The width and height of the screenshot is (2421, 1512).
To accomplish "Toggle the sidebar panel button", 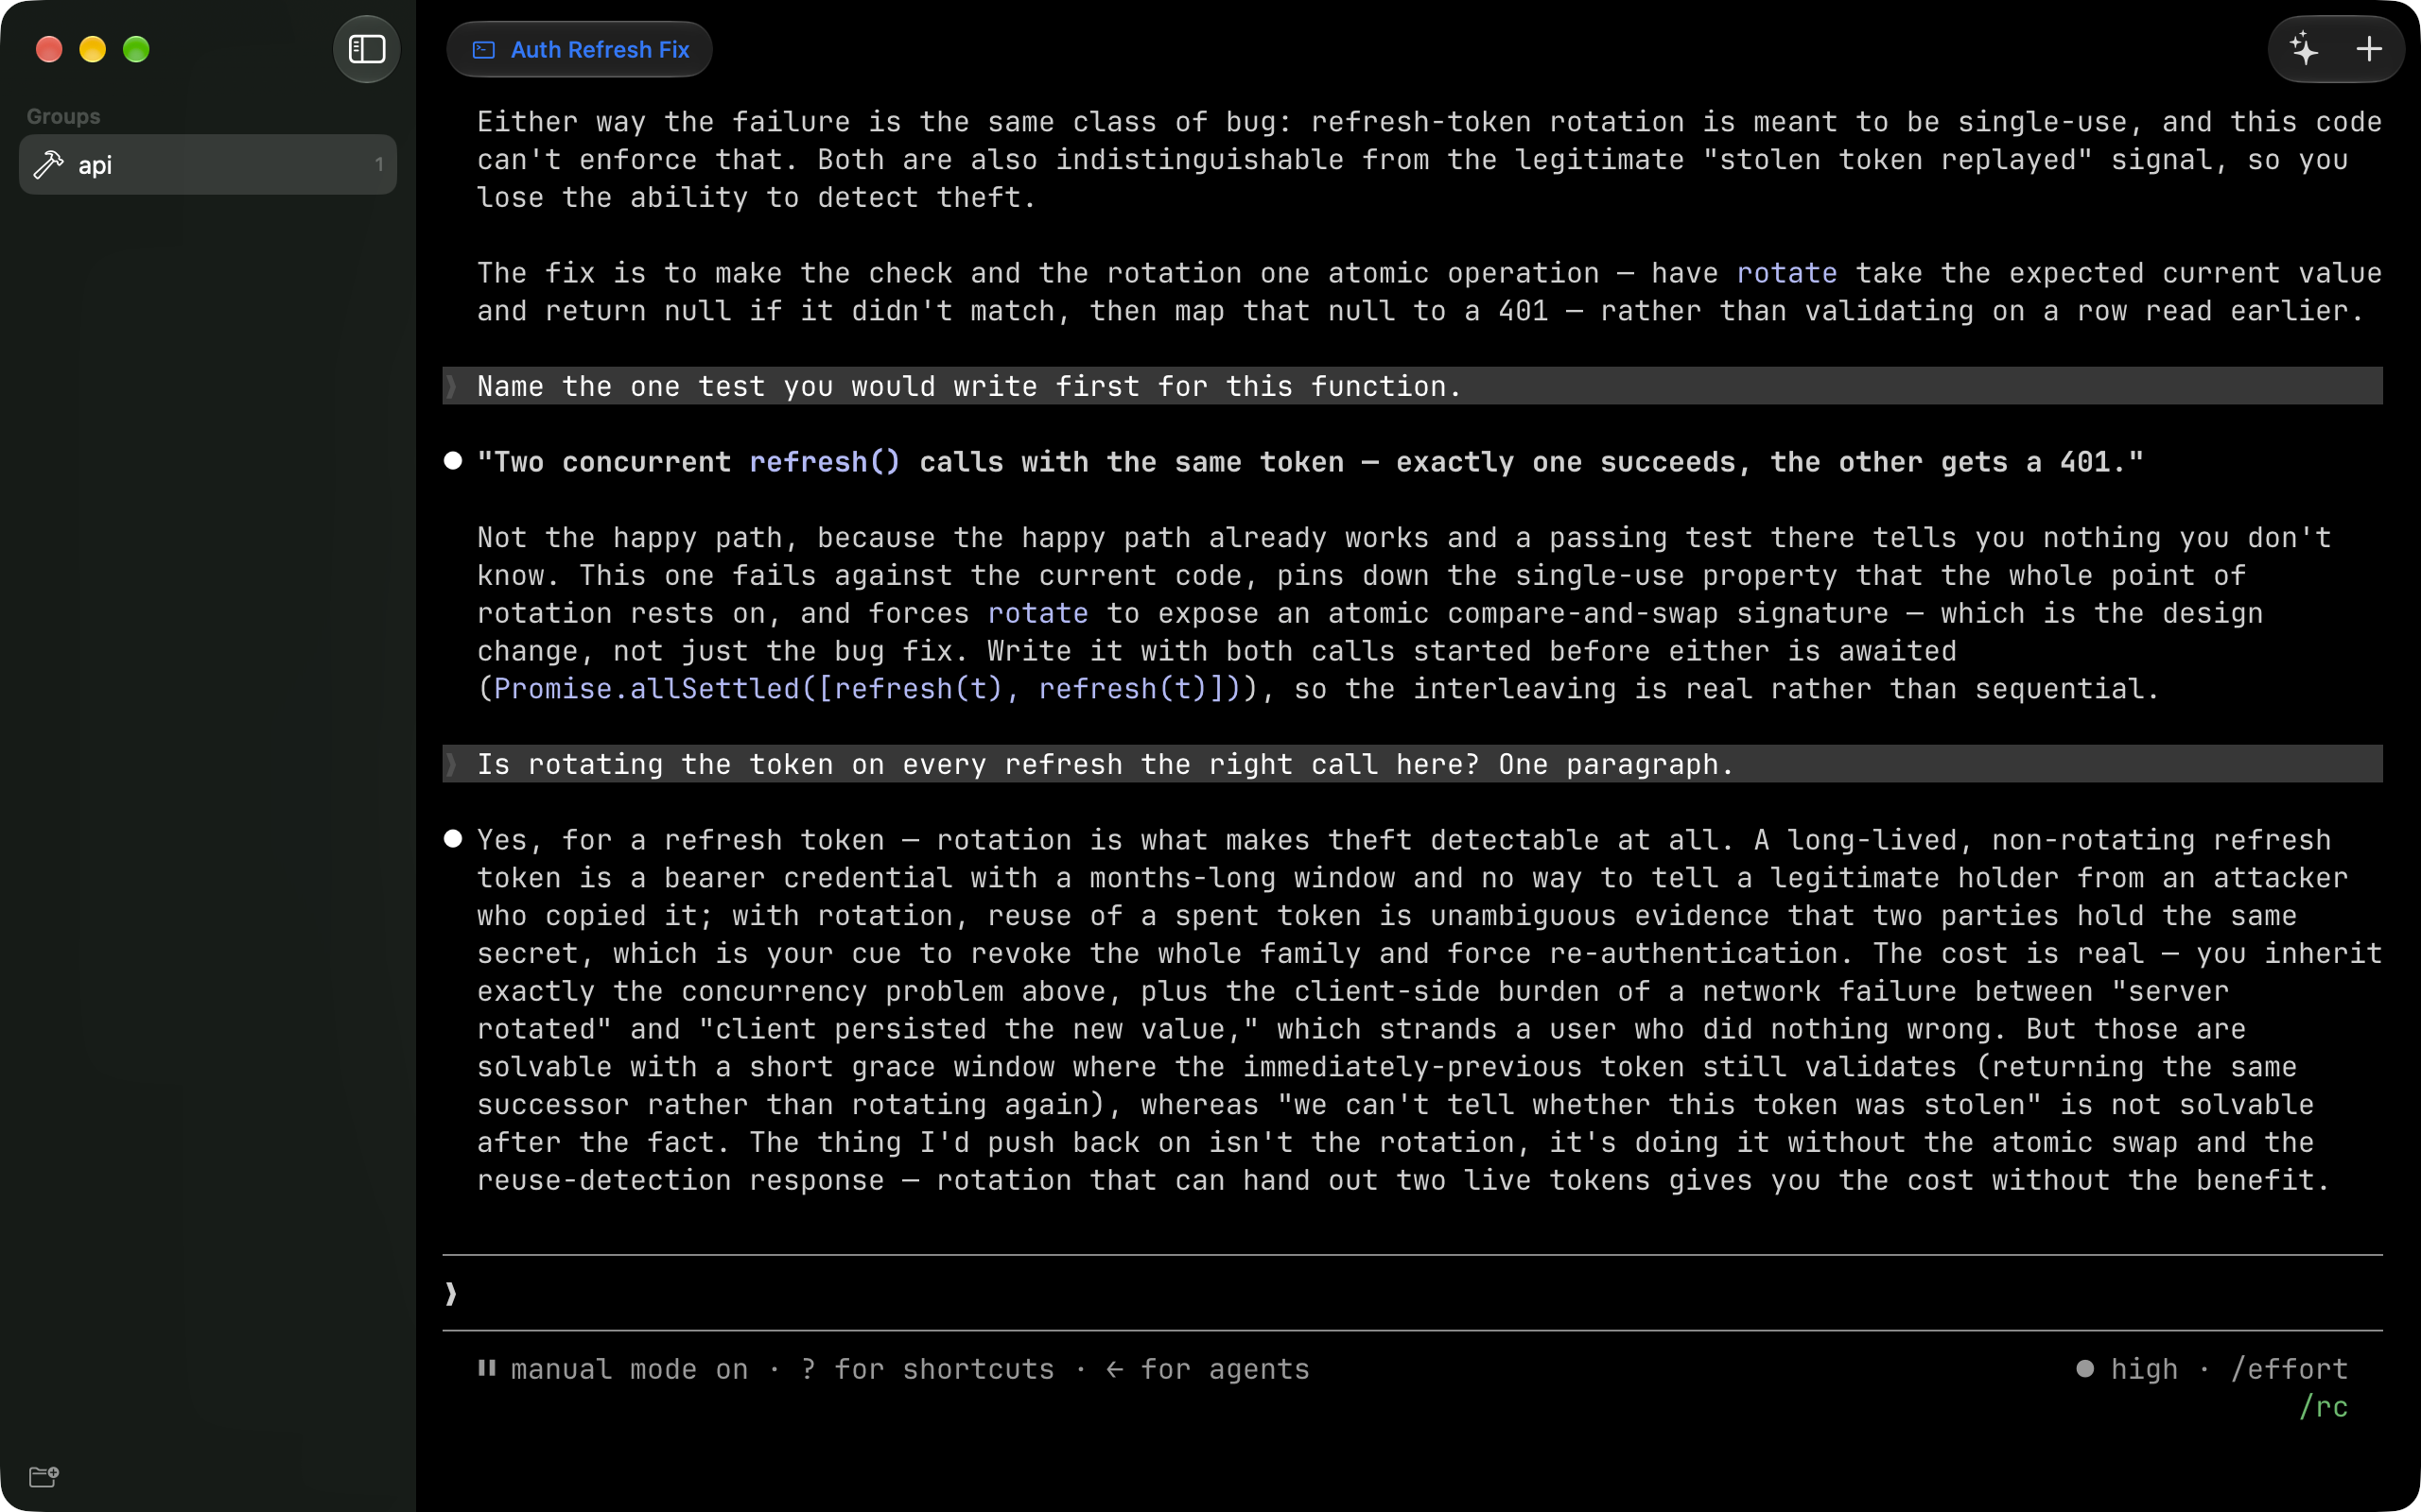I will [x=366, y=49].
